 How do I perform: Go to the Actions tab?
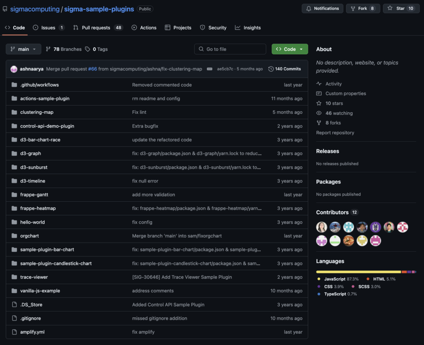(x=144, y=28)
